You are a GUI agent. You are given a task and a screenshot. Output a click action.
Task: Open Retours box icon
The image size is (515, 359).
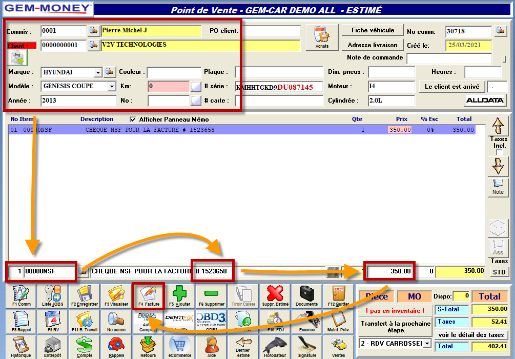(x=148, y=347)
